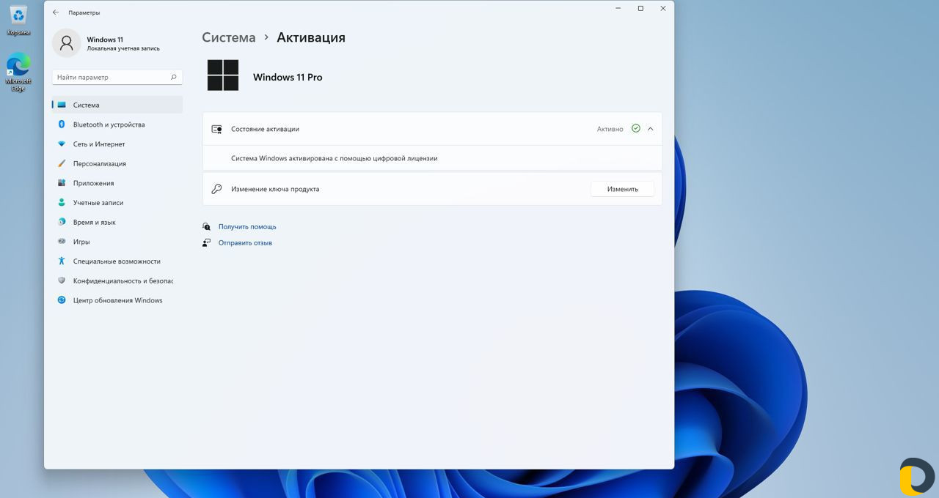Viewport: 939px width, 498px height.
Task: Go back to Система breadcrumb
Action: tap(229, 37)
